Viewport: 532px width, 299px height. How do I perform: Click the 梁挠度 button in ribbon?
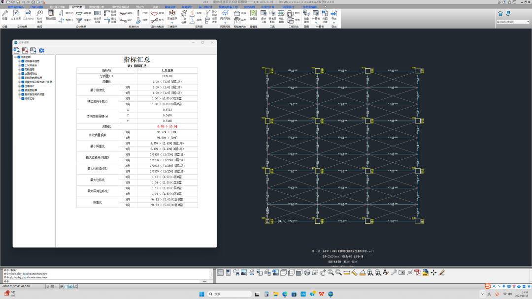[x=83, y=13]
